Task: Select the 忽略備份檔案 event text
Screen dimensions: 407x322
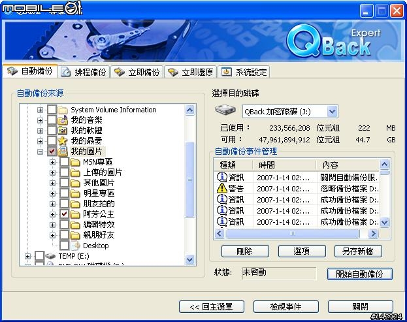Action: pos(349,188)
